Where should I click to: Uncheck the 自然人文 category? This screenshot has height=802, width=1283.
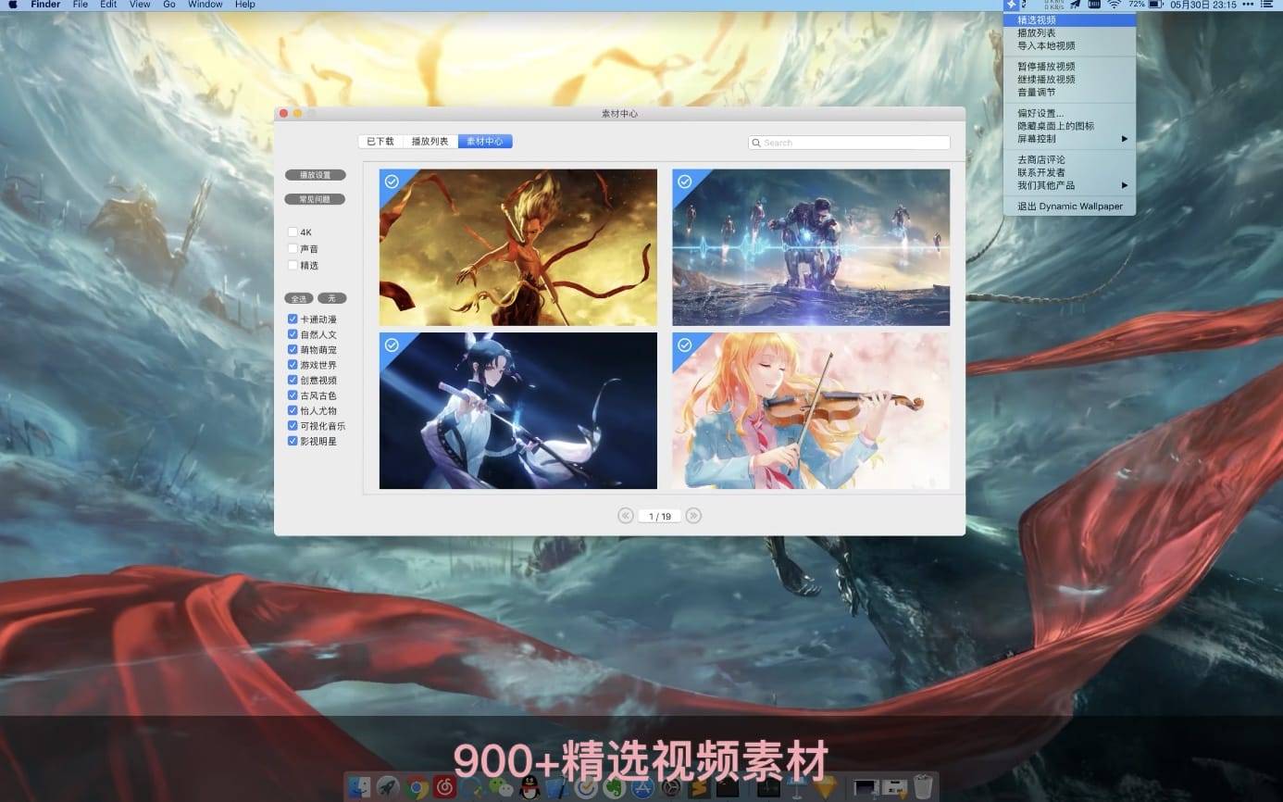point(293,334)
